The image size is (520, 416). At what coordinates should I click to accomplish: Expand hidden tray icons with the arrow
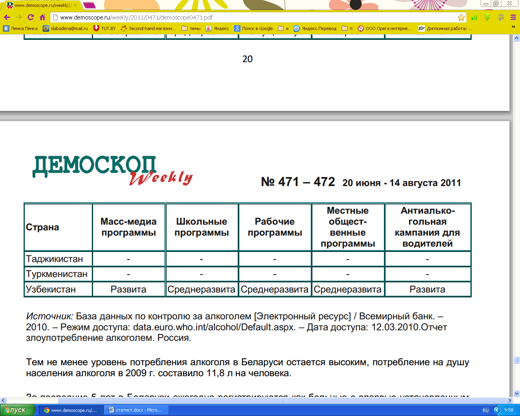(497, 410)
